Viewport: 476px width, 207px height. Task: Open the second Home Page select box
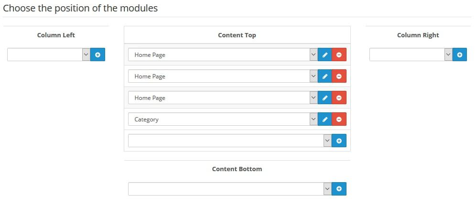tap(223, 76)
